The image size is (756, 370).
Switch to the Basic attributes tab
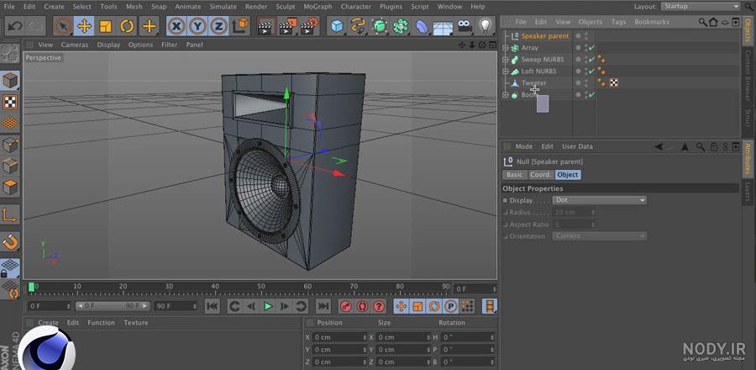click(x=514, y=175)
